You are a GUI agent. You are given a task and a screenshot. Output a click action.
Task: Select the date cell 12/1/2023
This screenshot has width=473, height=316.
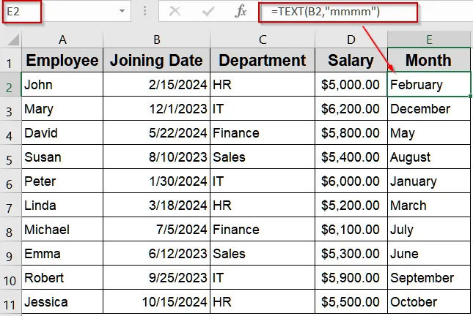(156, 109)
